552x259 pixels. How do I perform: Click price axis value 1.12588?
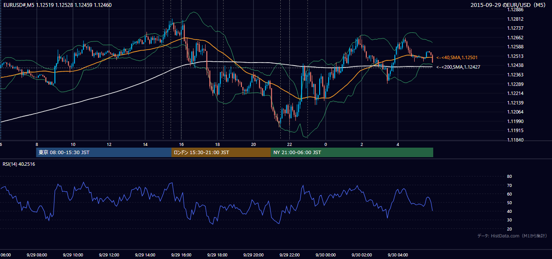tap(516, 47)
